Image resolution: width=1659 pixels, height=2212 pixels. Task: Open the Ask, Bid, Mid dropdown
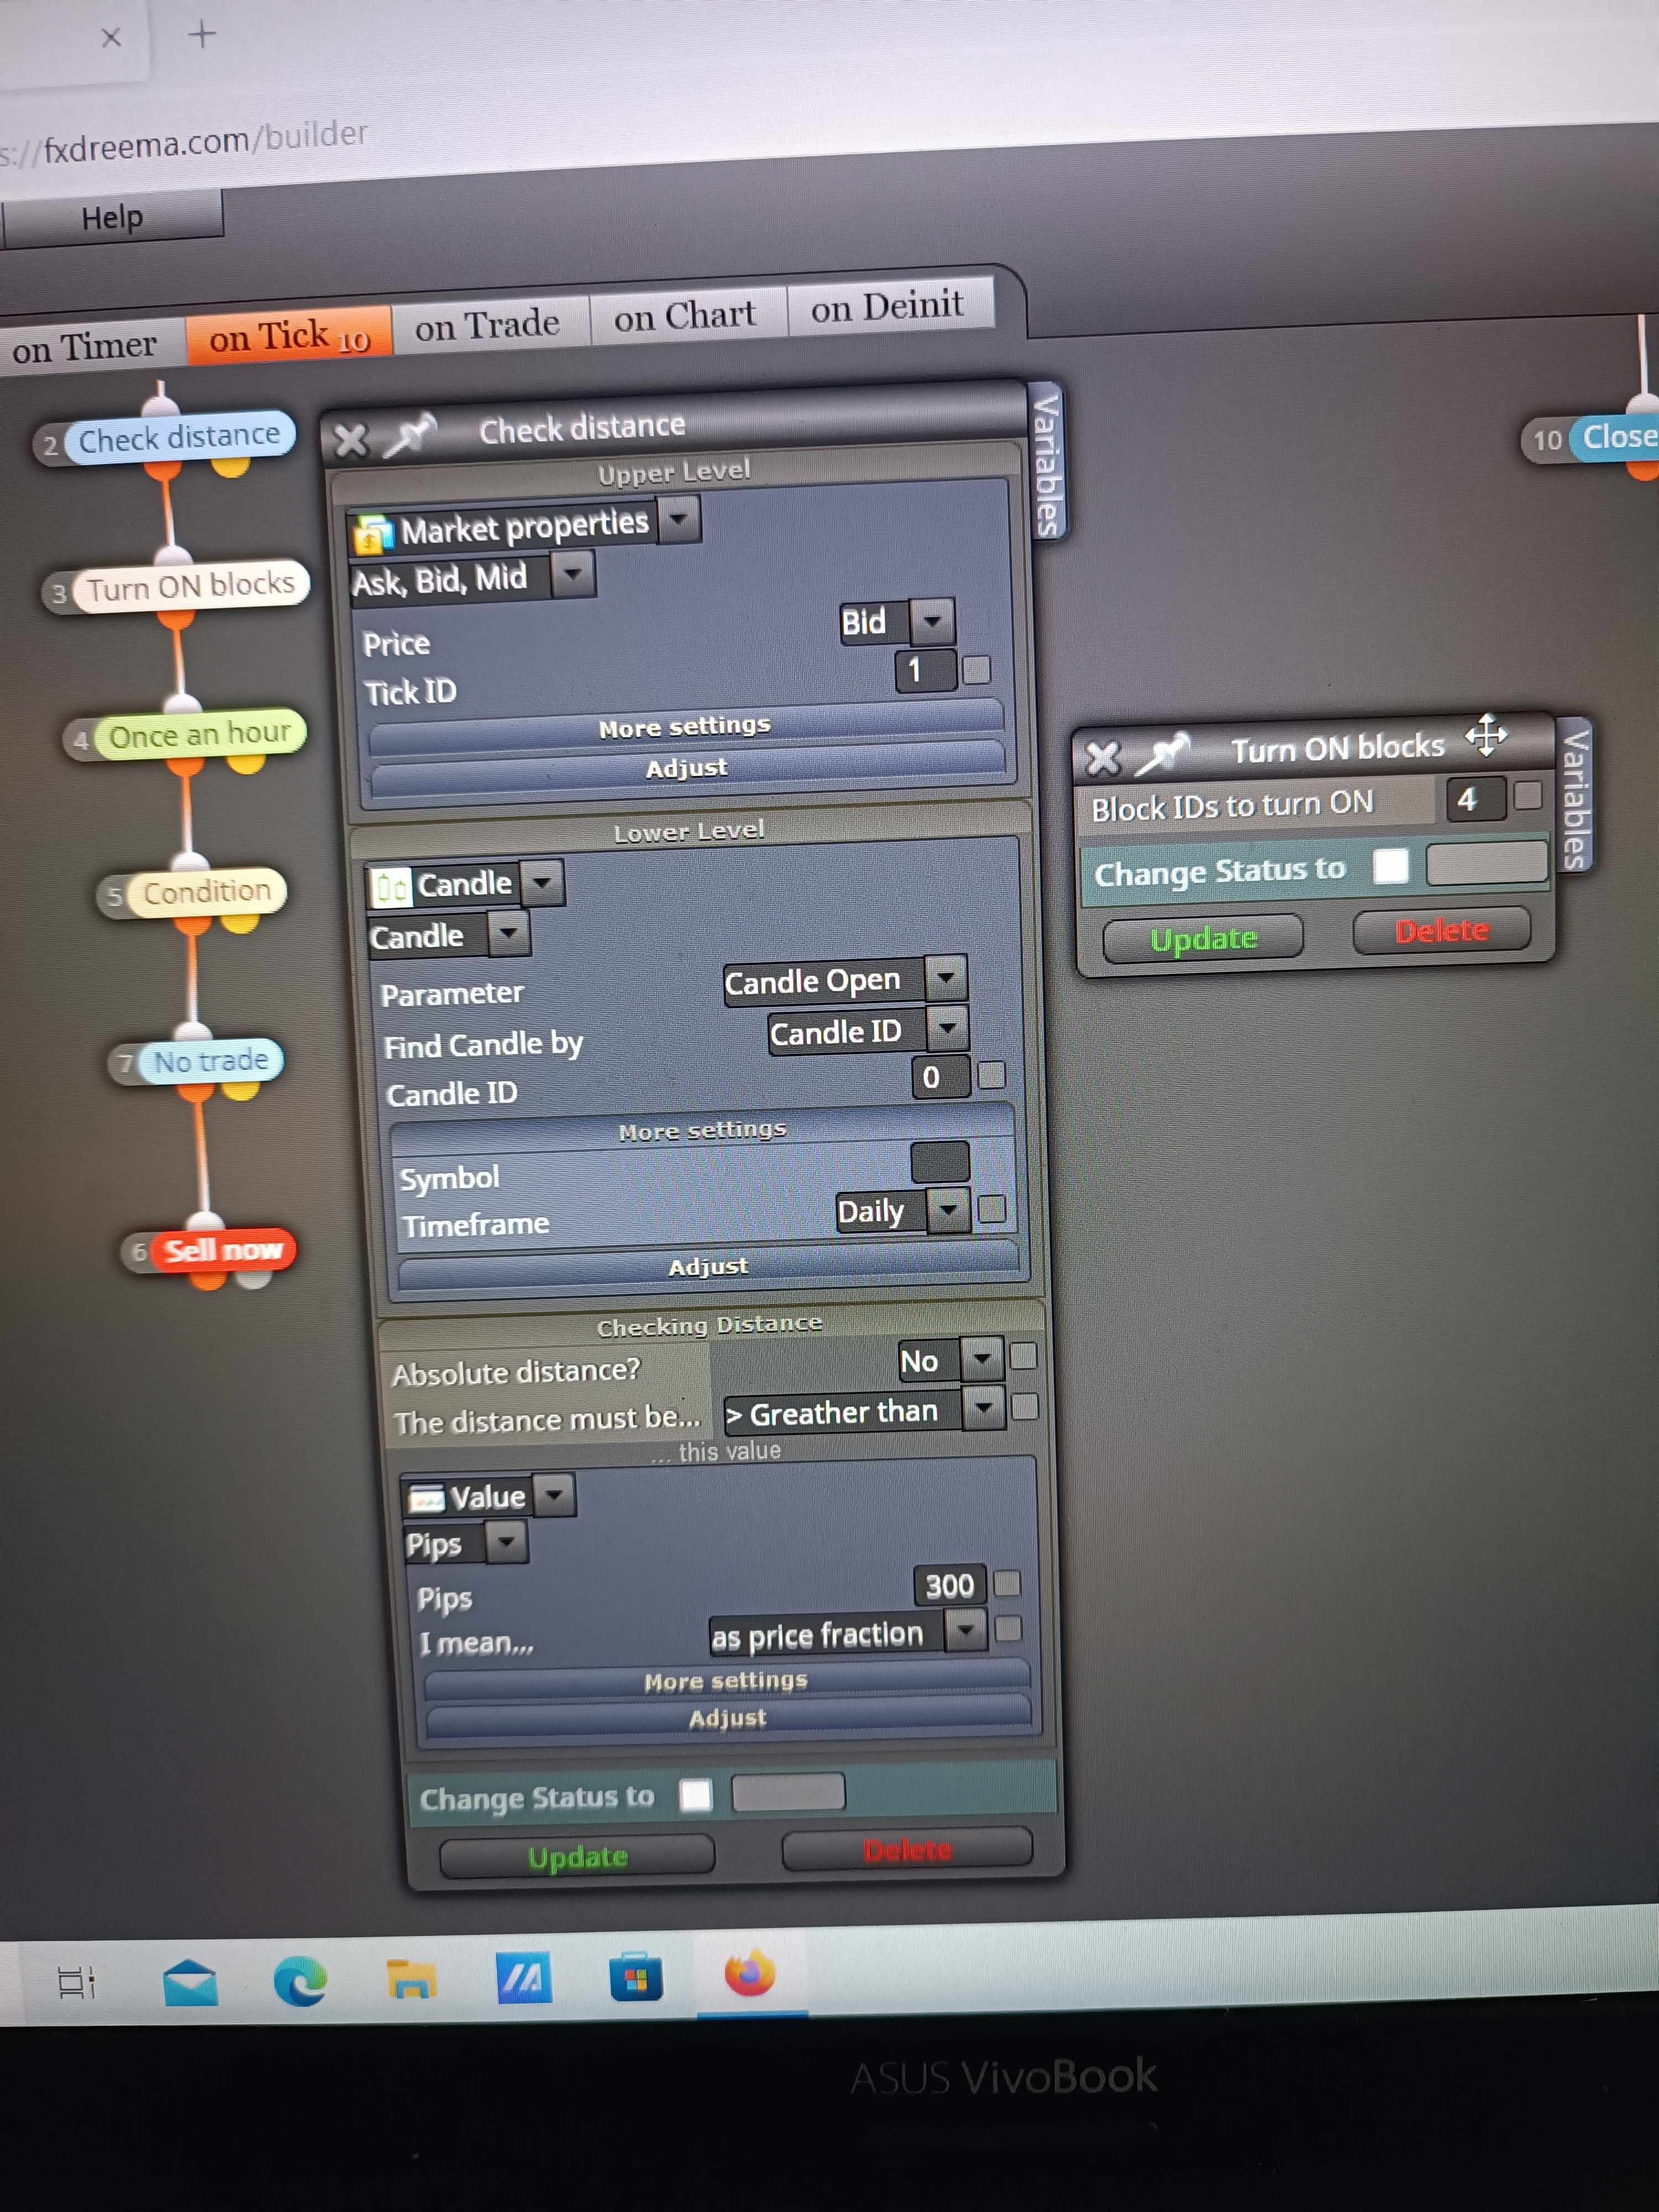[573, 574]
